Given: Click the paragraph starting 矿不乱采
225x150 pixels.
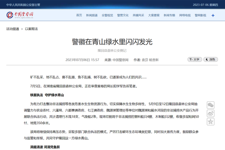Looking at the screenshot, I should 88,77.
